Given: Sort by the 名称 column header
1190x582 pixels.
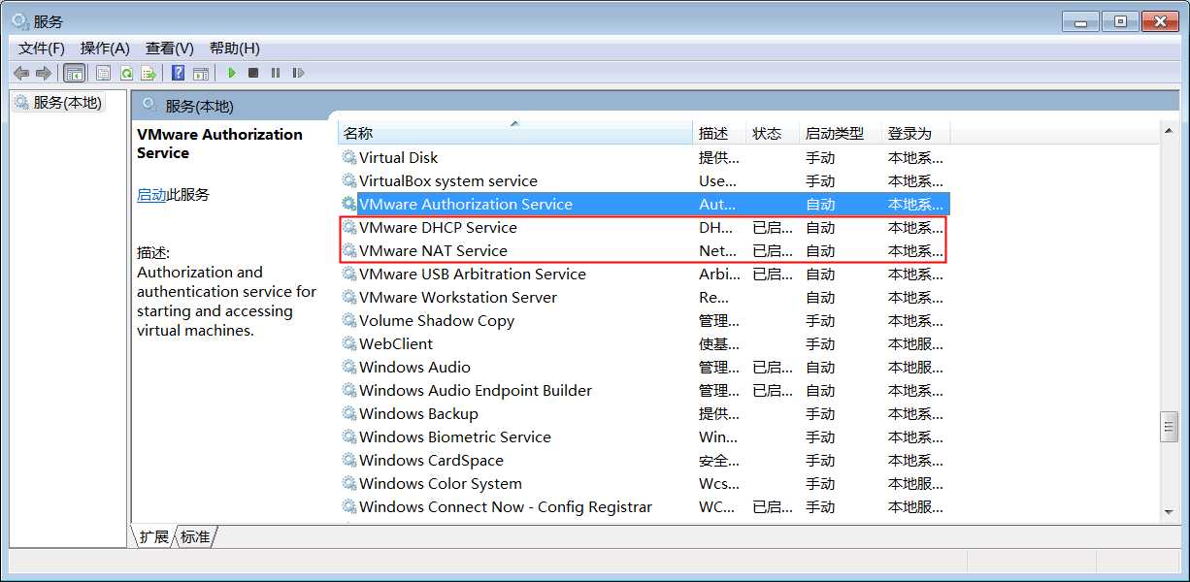Looking at the screenshot, I should [515, 133].
